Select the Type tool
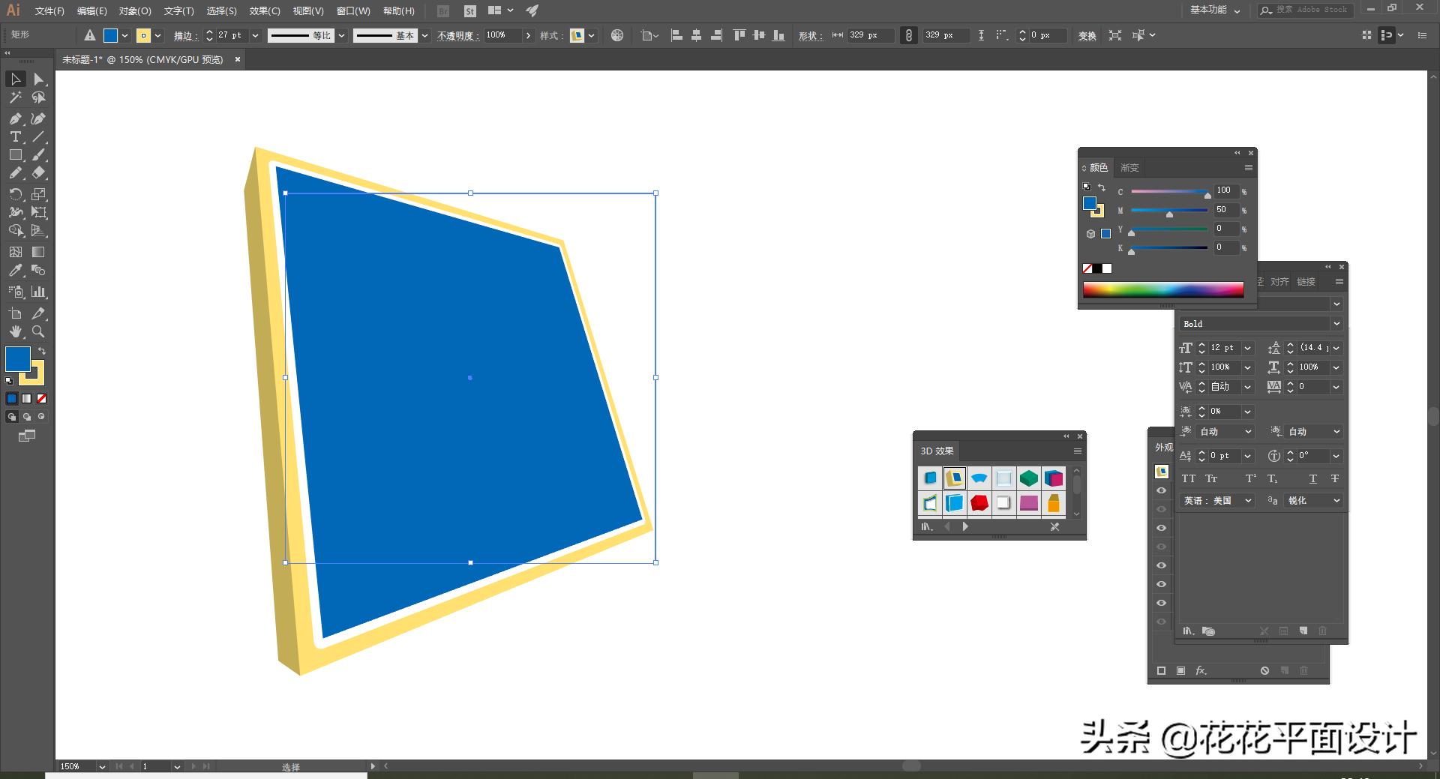This screenshot has height=779, width=1440. (x=15, y=136)
